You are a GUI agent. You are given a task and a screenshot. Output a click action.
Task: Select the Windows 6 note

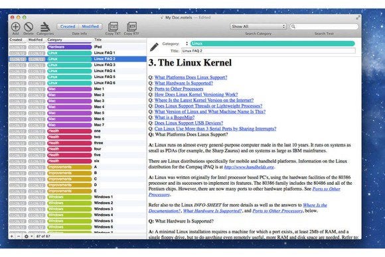pyautogui.click(x=78, y=227)
